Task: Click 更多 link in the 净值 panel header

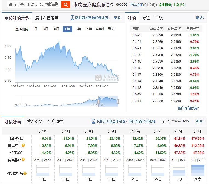Action: [200, 18]
